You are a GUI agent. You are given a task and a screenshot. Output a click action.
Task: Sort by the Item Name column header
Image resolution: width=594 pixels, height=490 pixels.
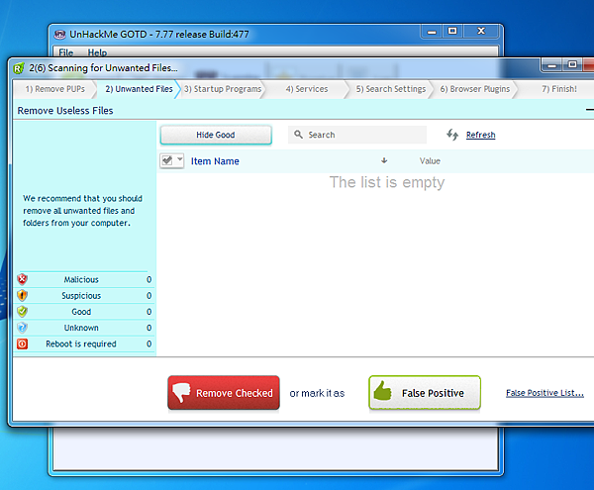point(215,161)
